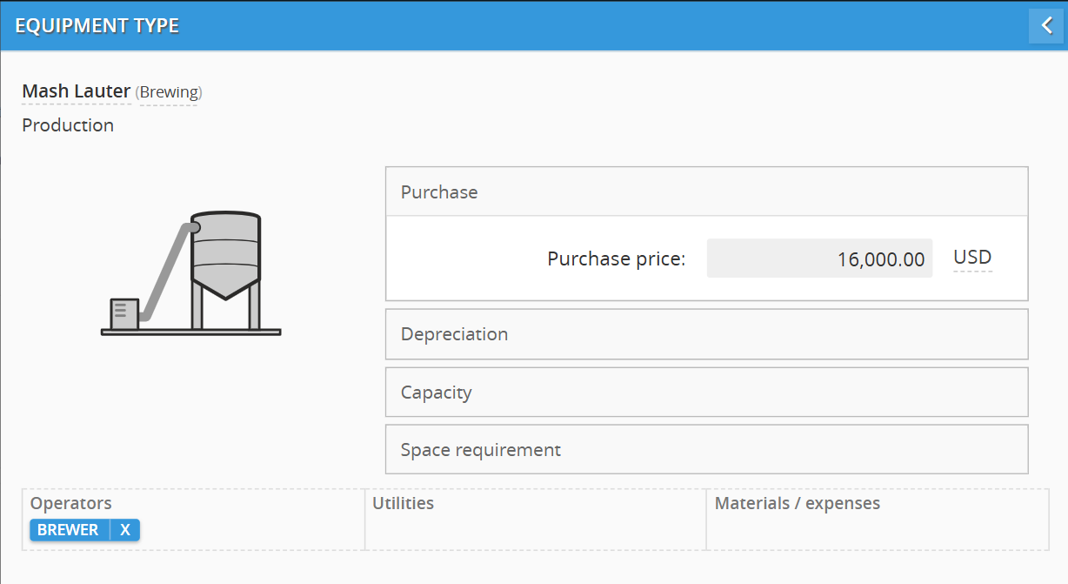Click the small control box in illustration
The width and height of the screenshot is (1068, 584).
click(x=123, y=313)
